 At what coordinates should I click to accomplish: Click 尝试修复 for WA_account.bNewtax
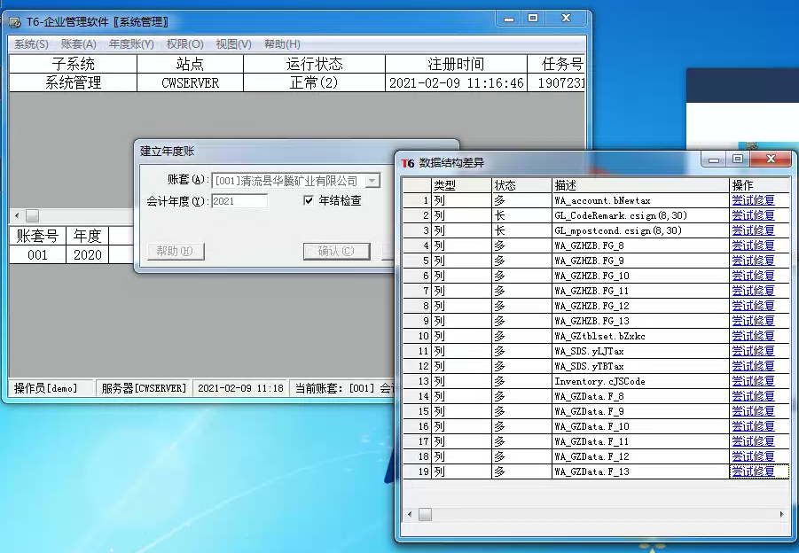click(753, 200)
